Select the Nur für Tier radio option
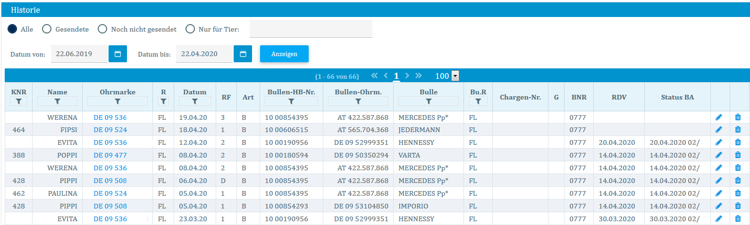Image resolution: width=750 pixels, height=225 pixels. click(190, 29)
